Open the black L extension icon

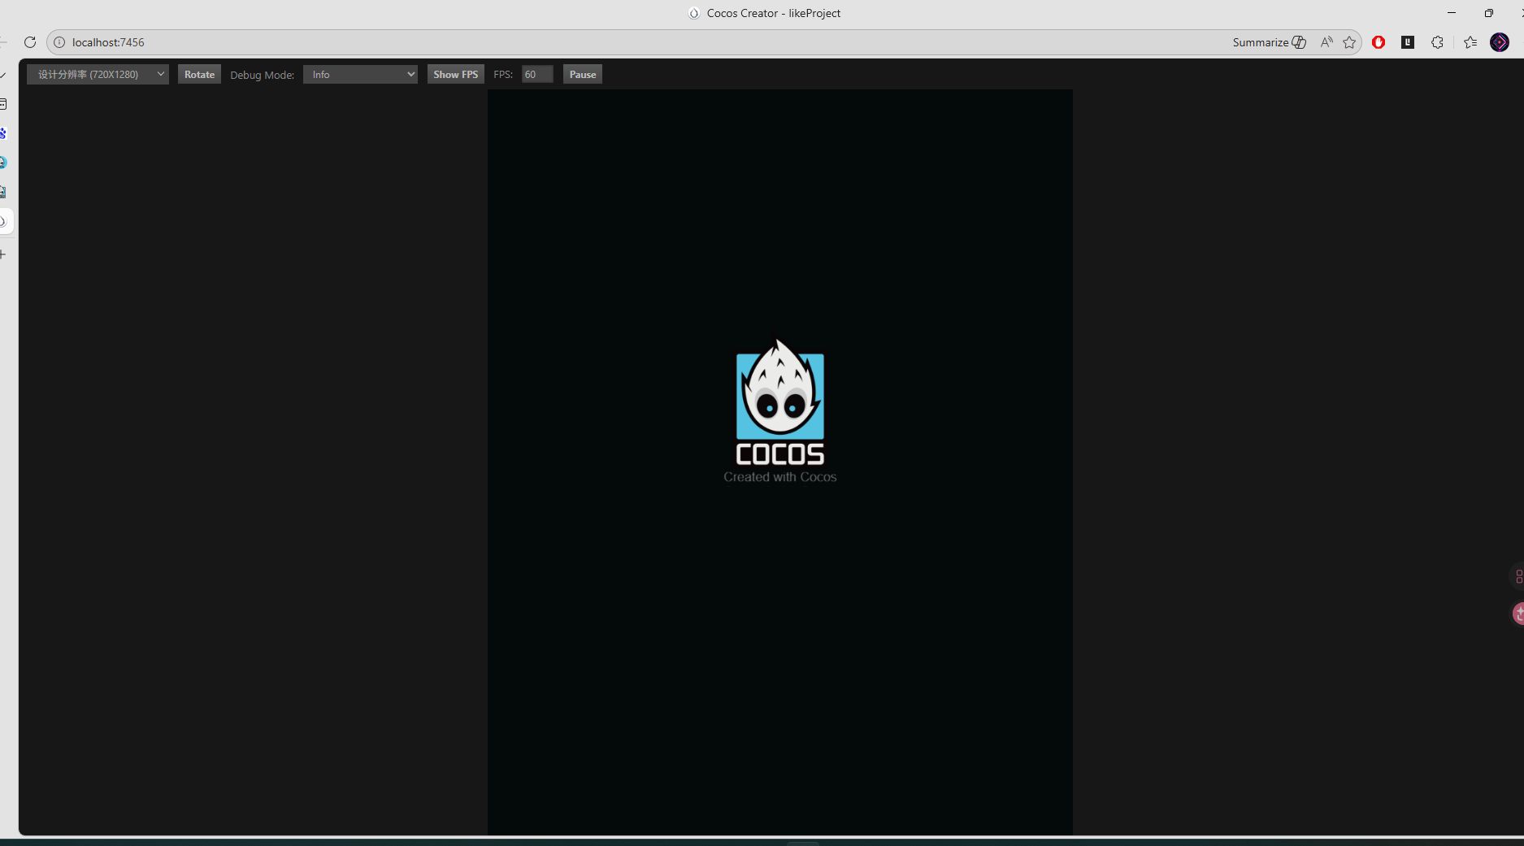[1408, 42]
